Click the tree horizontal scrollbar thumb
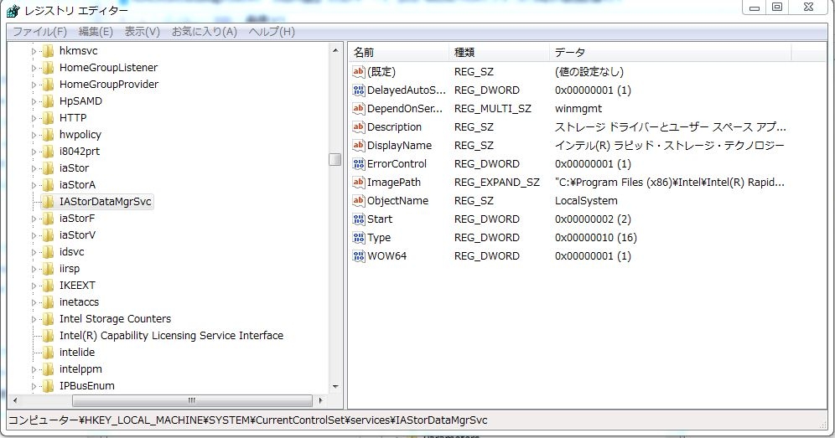835x438 pixels. click(192, 400)
